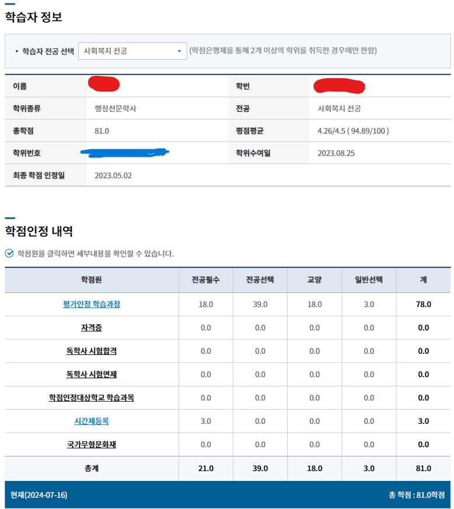Click the 학위번호 field label
Viewport: 454px width, 509px height.
27,153
